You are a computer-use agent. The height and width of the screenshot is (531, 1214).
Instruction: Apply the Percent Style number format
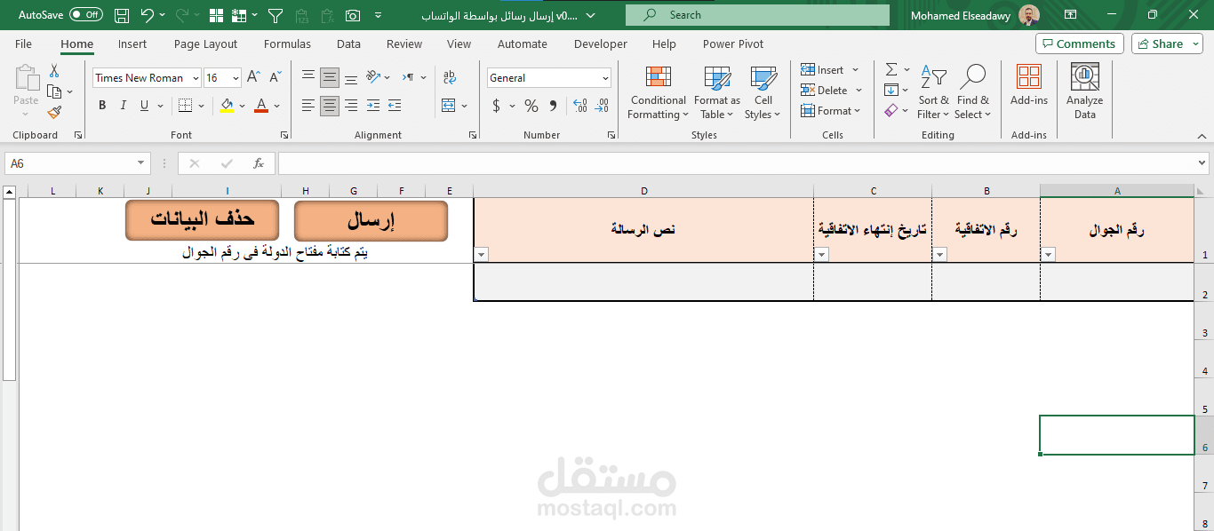[531, 105]
